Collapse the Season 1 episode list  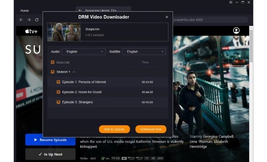tap(74, 72)
